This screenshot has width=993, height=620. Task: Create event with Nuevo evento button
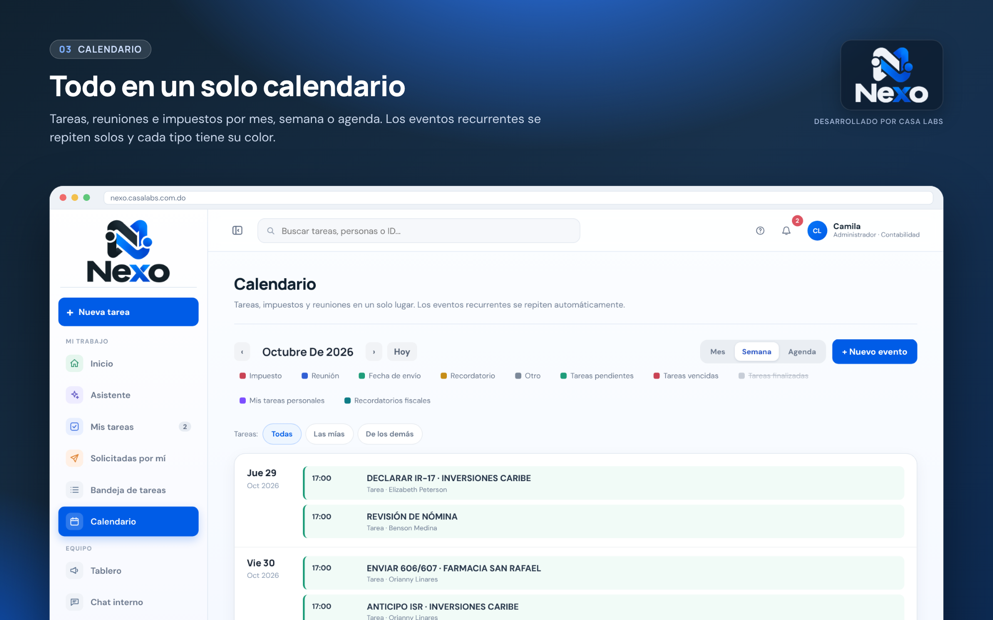coord(874,352)
